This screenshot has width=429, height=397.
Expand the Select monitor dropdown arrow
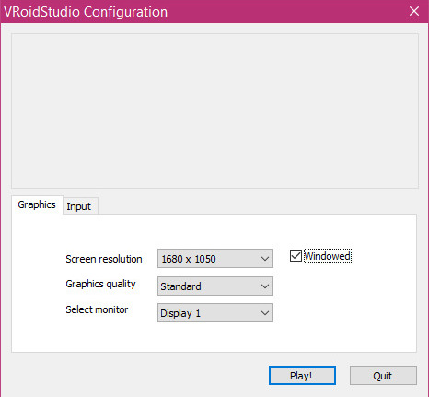click(265, 313)
